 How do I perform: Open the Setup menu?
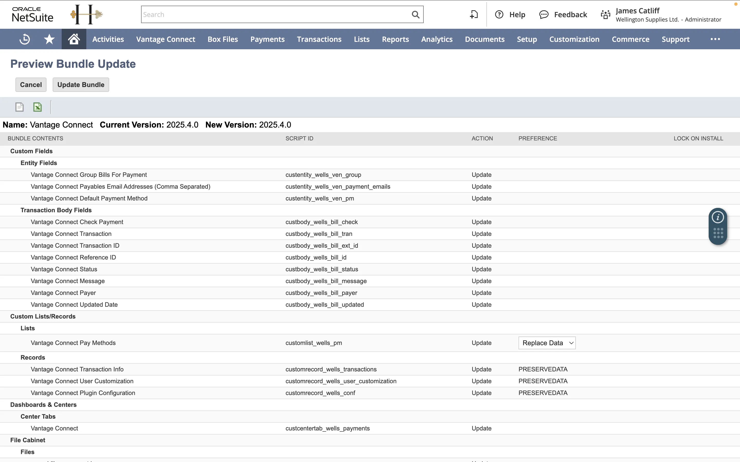pyautogui.click(x=527, y=39)
